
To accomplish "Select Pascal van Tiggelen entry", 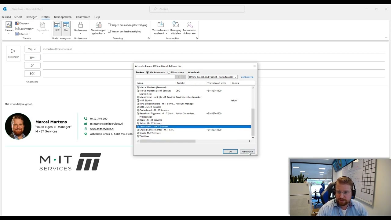I will (x=194, y=113).
